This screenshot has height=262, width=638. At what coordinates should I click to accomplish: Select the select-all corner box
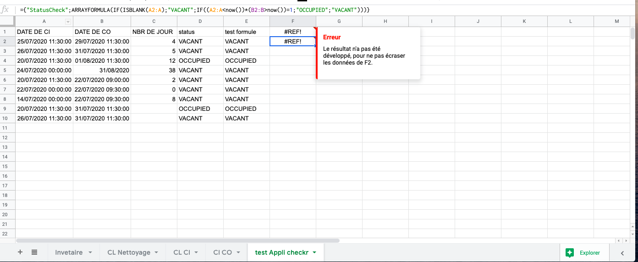pyautogui.click(x=8, y=22)
